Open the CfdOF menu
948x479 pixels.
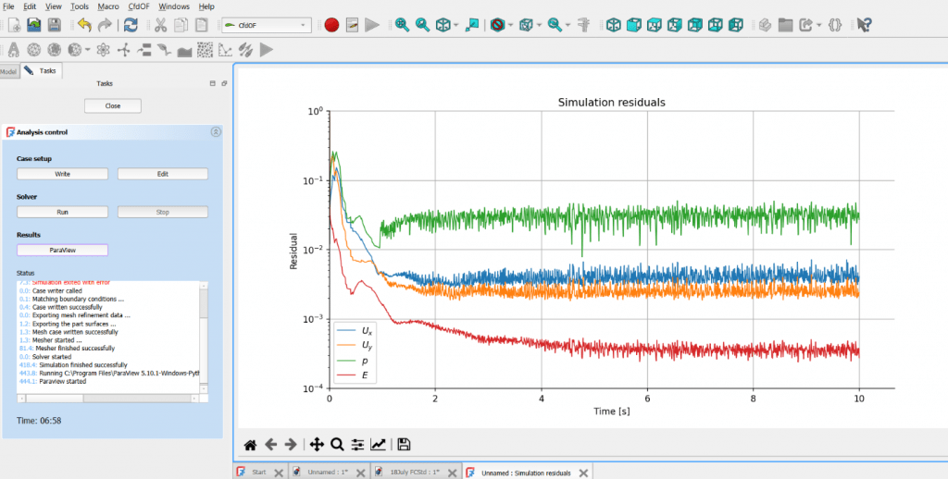pyautogui.click(x=139, y=6)
